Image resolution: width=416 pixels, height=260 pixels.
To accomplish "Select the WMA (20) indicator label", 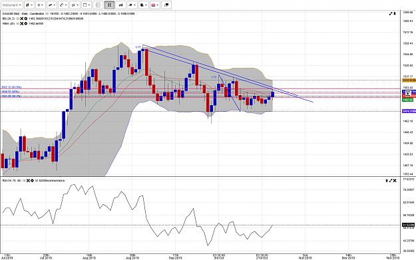I will tap(9, 23).
